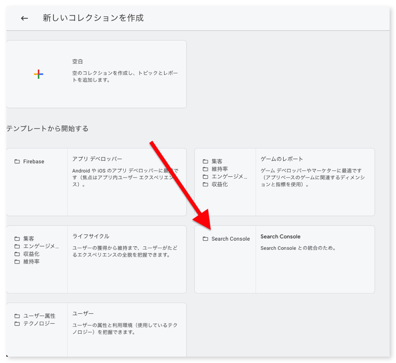
Task: Click エンゲージメント topic in ライフサイクル card
Action: (41, 246)
